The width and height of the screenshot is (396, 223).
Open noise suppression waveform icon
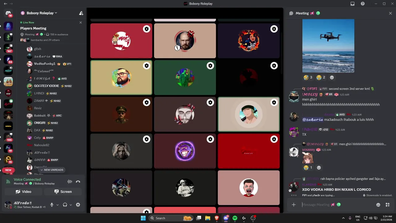(x=70, y=181)
